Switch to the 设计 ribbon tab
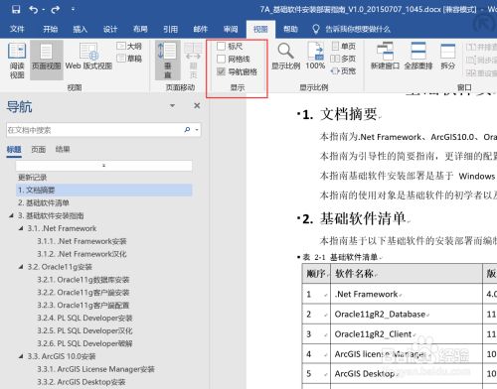This screenshot has width=497, height=389. pyautogui.click(x=110, y=29)
